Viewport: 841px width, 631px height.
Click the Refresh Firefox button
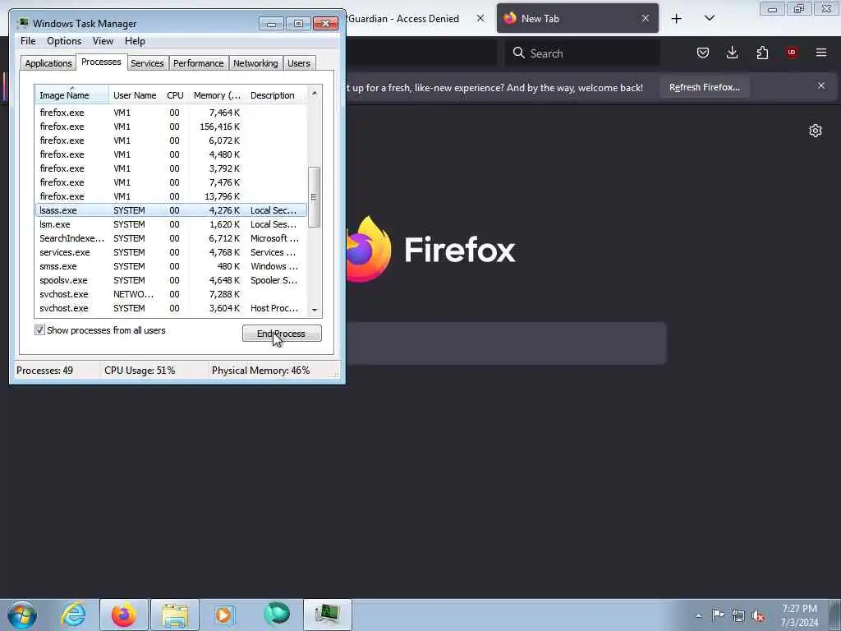click(704, 87)
